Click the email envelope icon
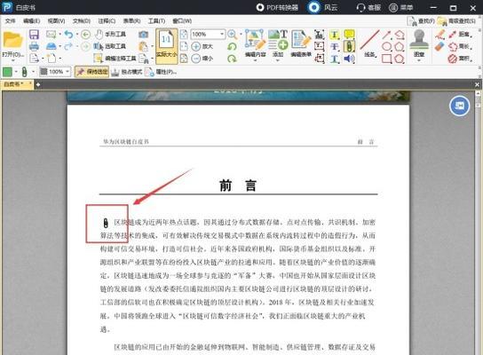The height and width of the screenshot is (355, 483). click(51, 35)
